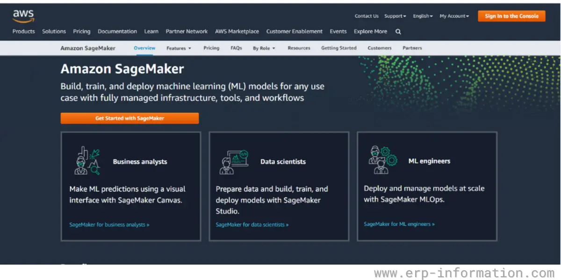Image resolution: width=561 pixels, height=280 pixels.
Task: Click the Data scientists heading
Action: (283, 161)
